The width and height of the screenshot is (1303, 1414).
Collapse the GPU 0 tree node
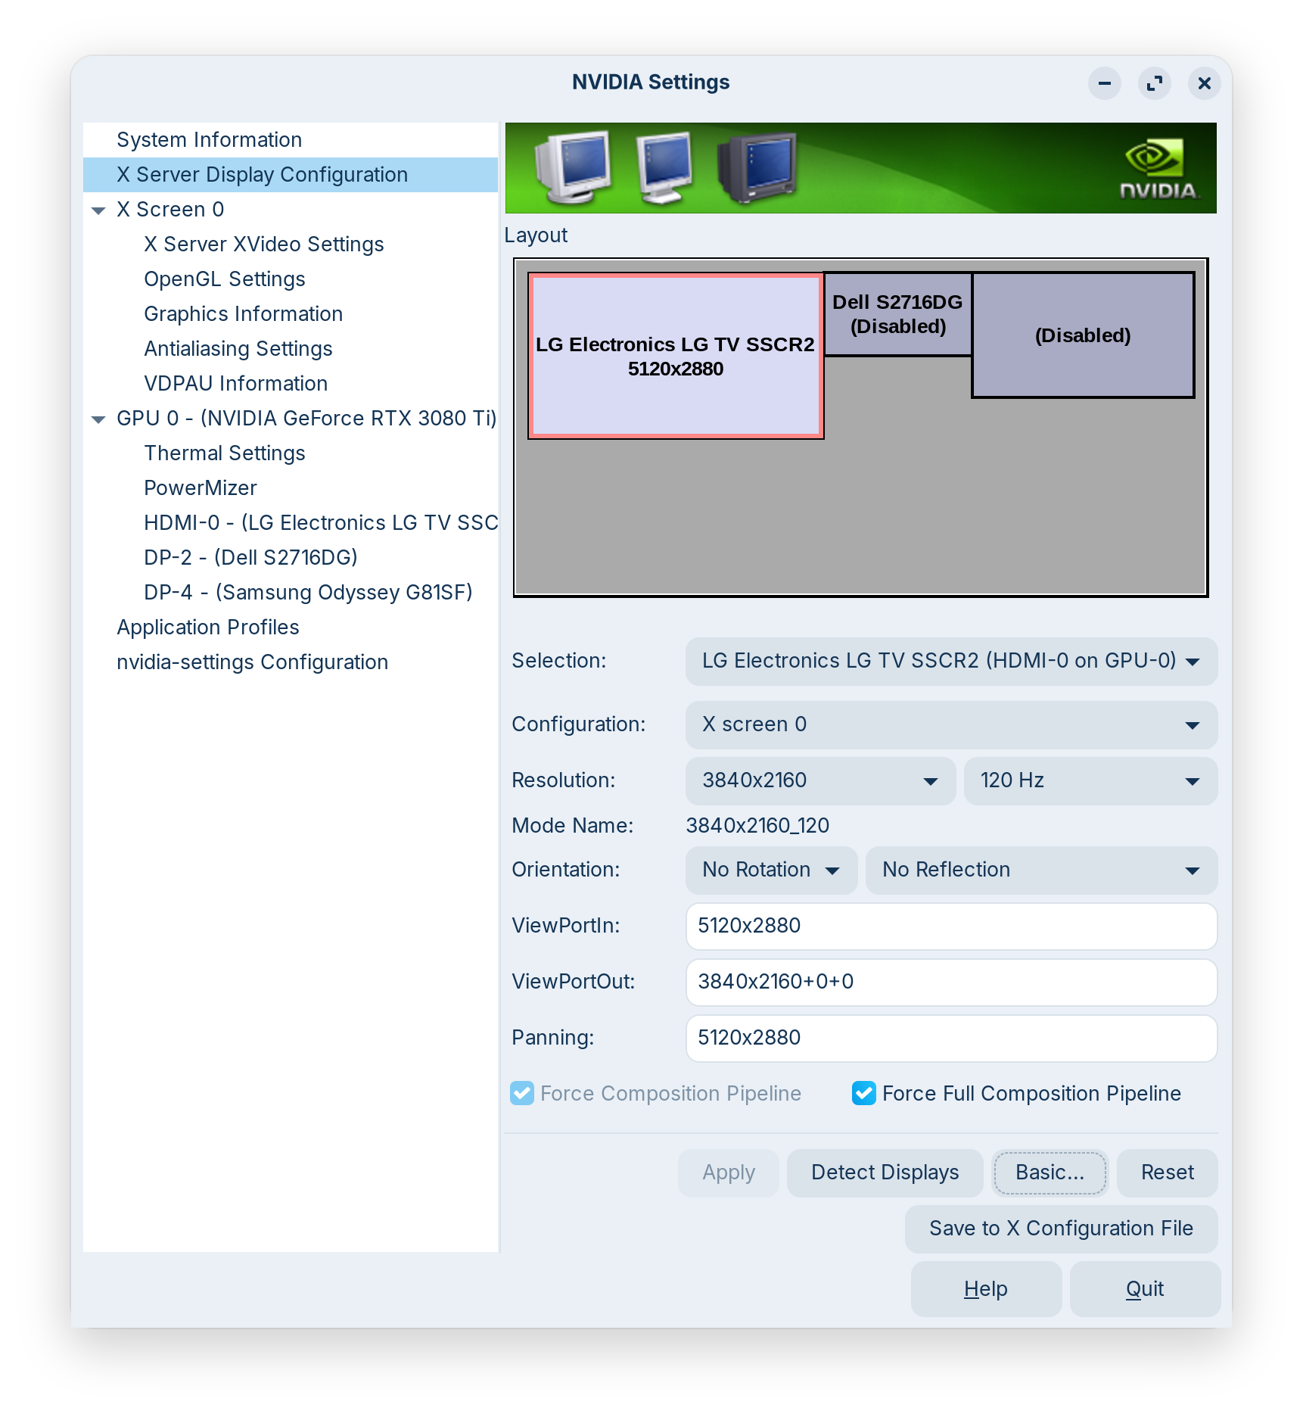click(98, 419)
